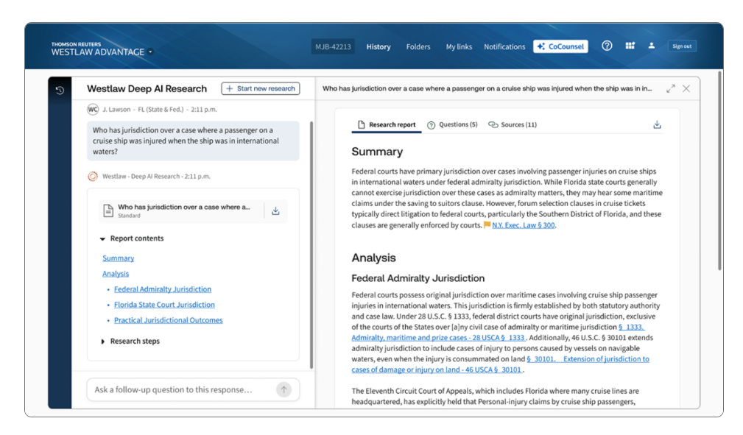743x435 pixels.
Task: Click the Start new research button
Action: click(261, 88)
